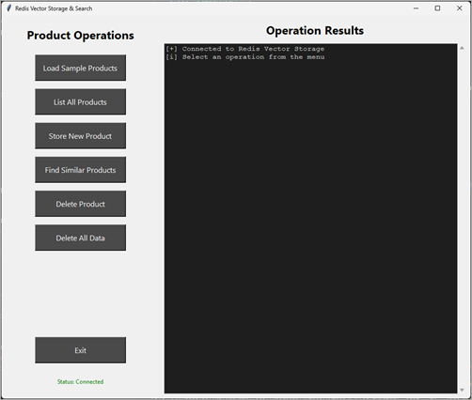The image size is (472, 400).
Task: Trigger Delete All Data
Action: coord(81,238)
